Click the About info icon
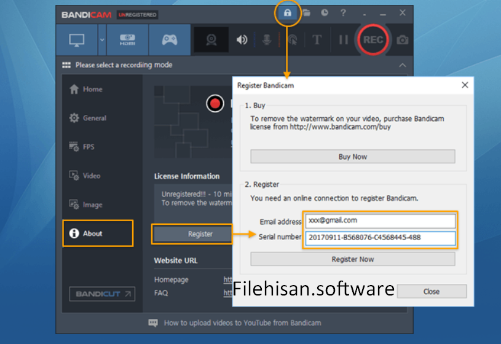This screenshot has width=501, height=344. [74, 233]
